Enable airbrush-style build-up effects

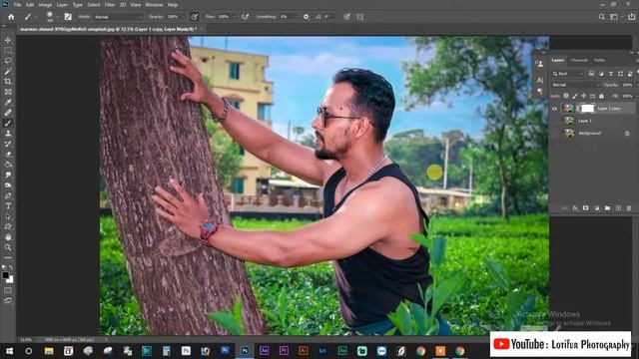coord(245,17)
